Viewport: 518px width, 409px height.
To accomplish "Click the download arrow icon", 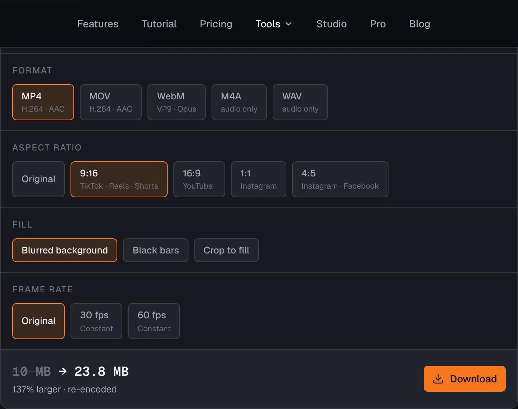I will [x=438, y=379].
